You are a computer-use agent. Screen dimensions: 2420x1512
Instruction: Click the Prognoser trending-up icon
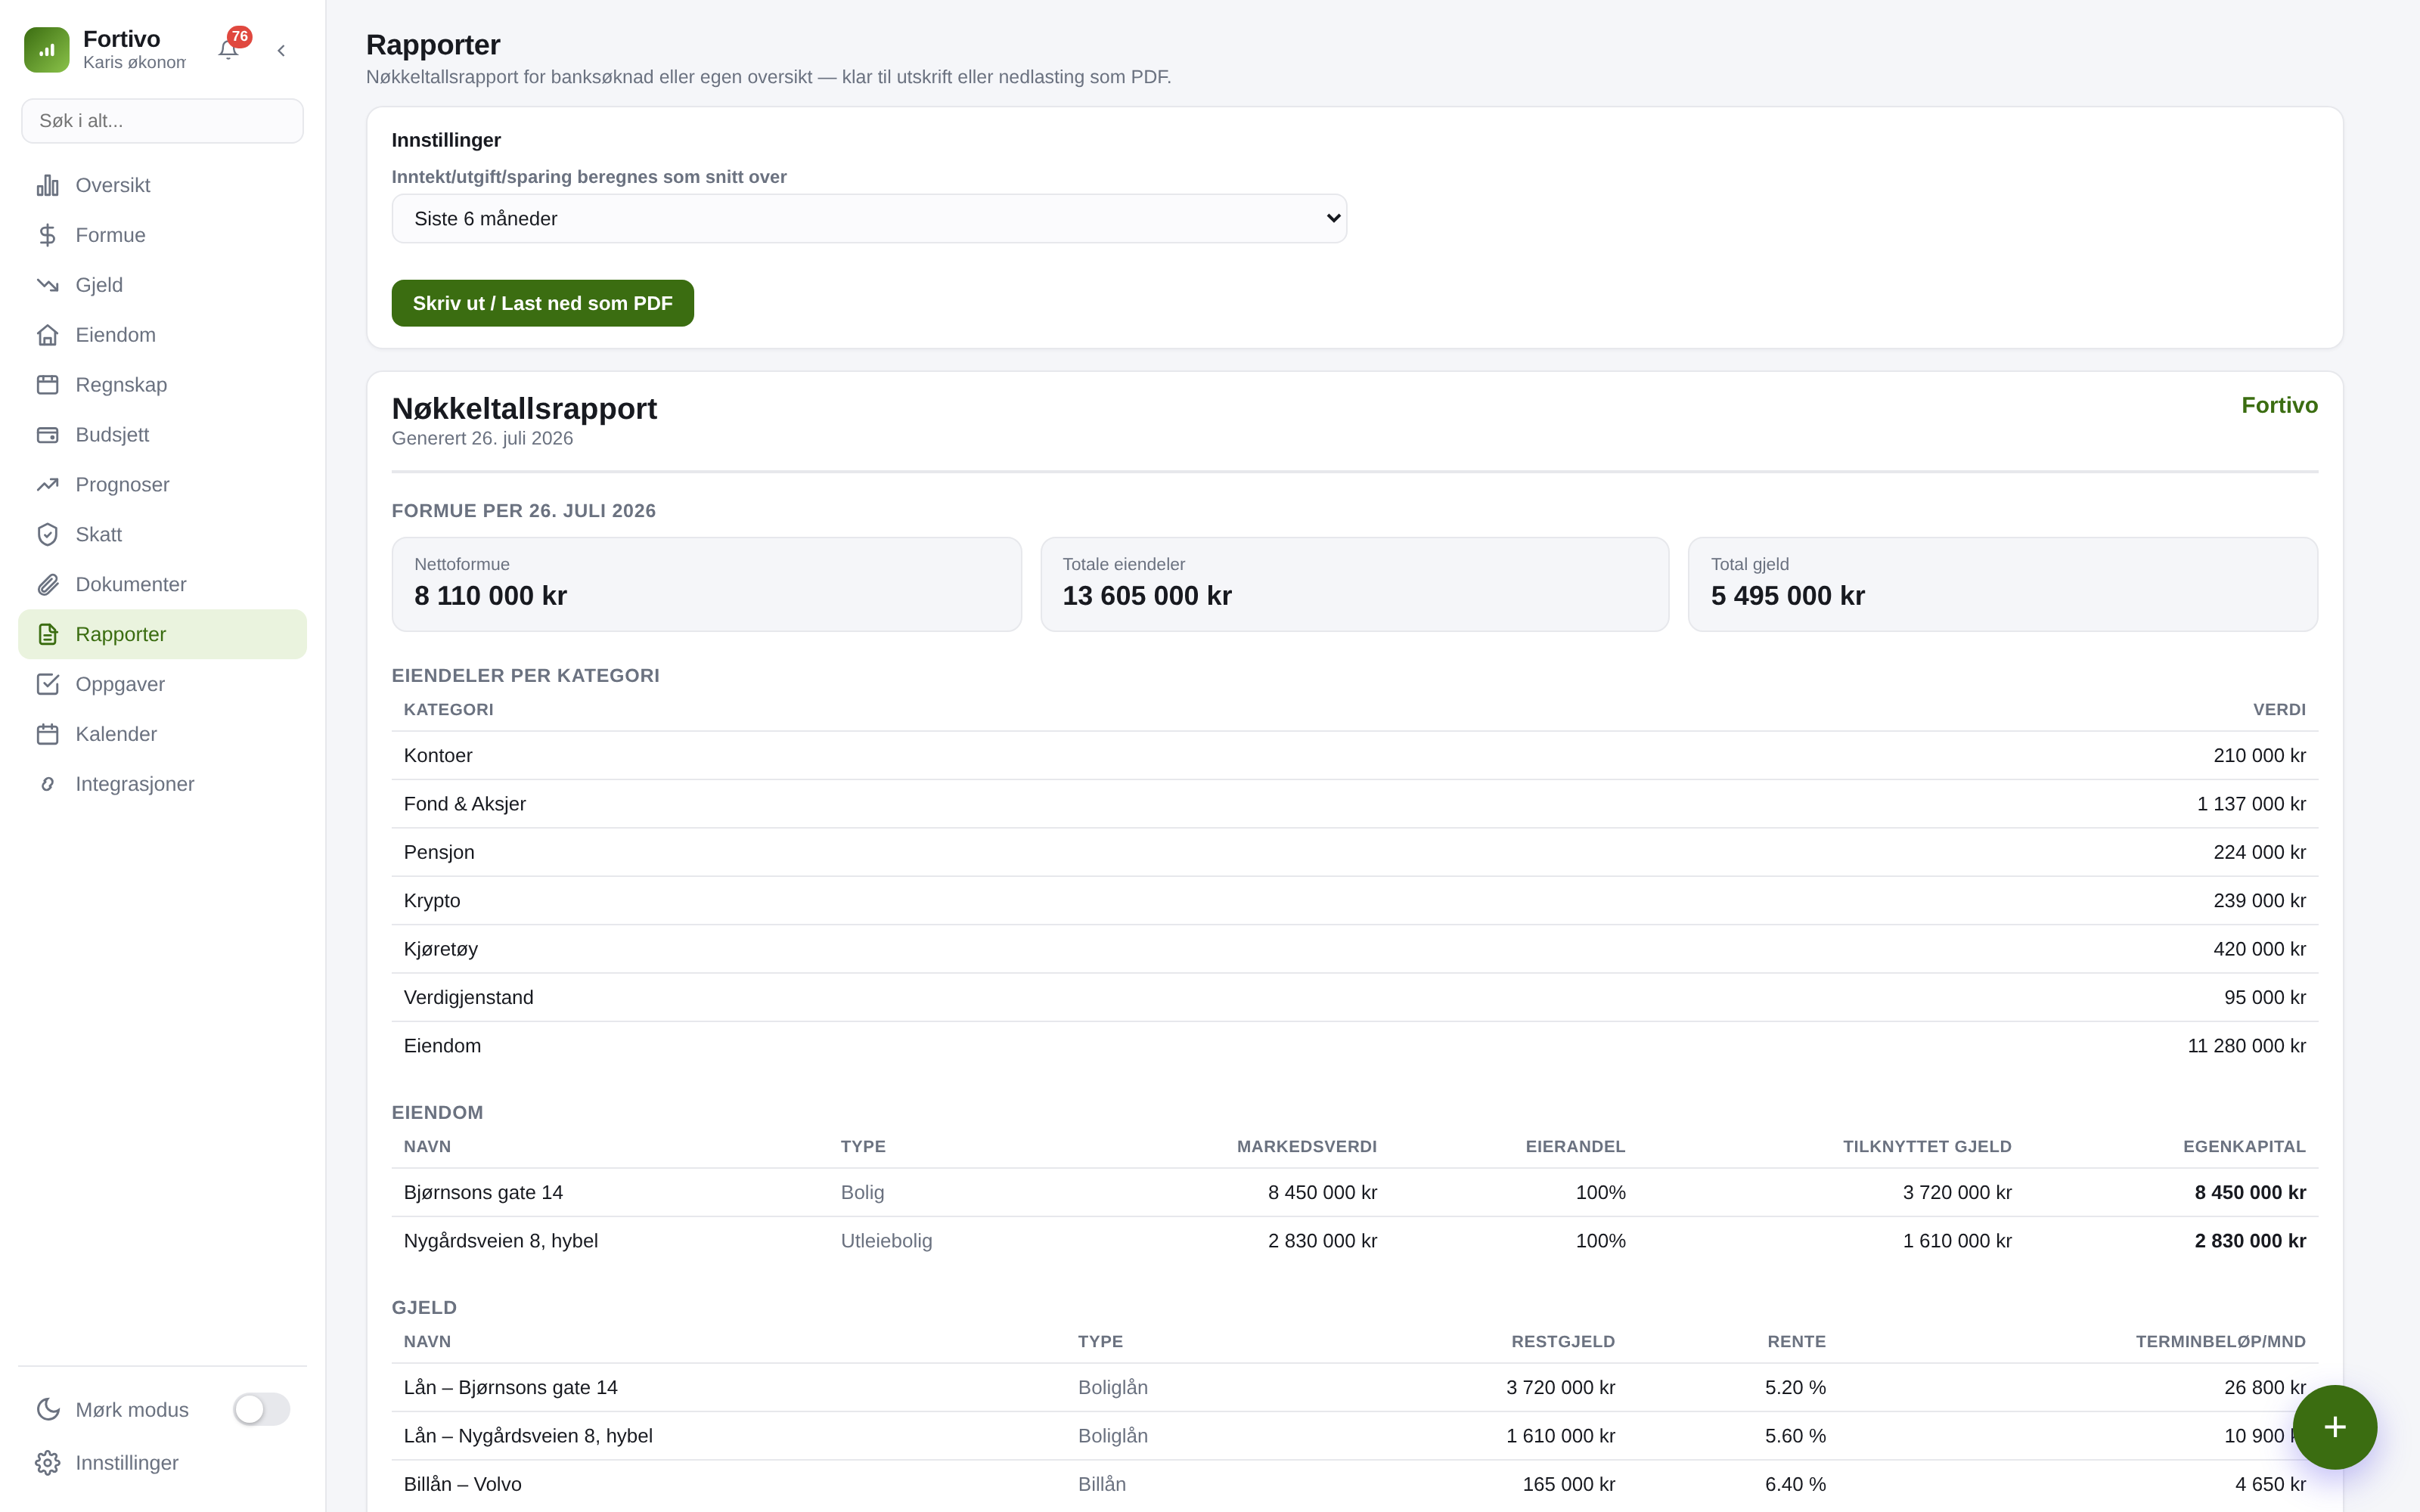point(48,485)
